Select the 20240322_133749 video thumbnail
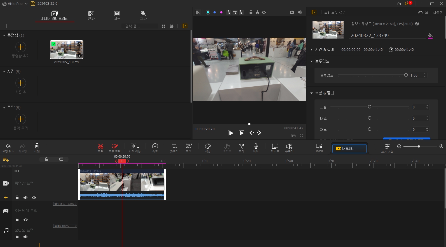 [67, 50]
